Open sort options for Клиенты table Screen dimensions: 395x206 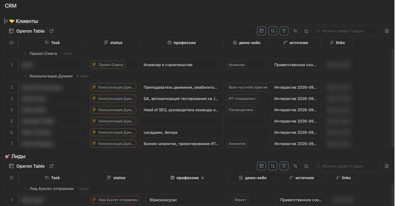pyautogui.click(x=273, y=31)
